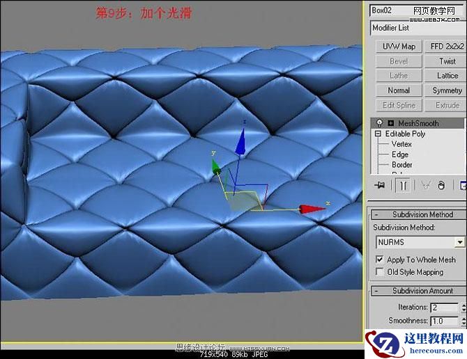Select Editable Poly in the stack

(x=405, y=134)
